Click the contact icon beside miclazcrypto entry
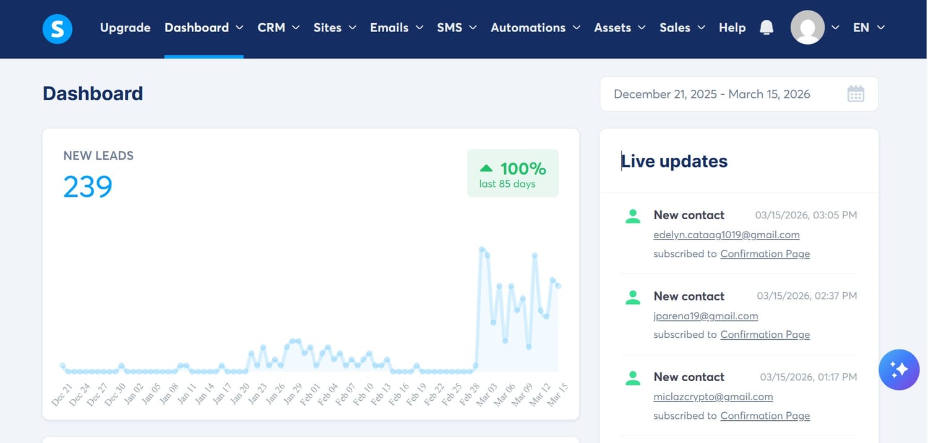The image size is (928, 443). coord(633,378)
